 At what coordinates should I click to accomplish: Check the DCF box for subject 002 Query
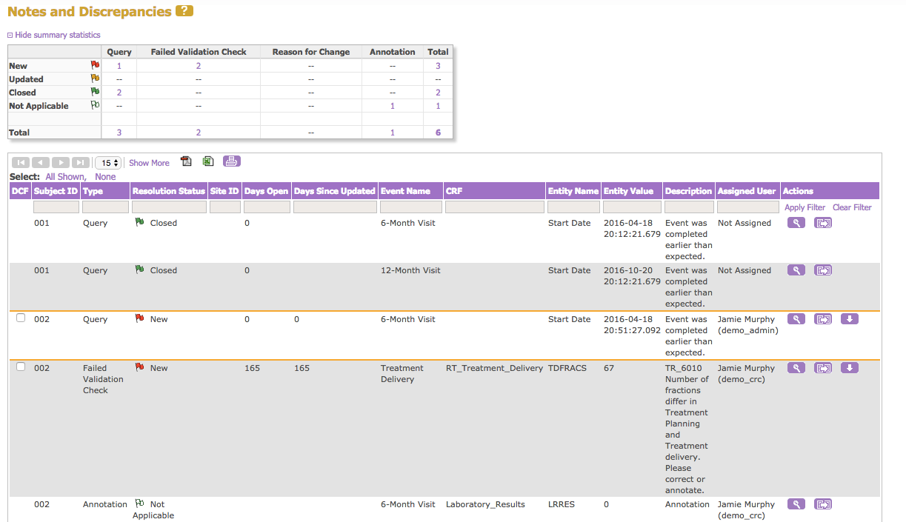21,318
